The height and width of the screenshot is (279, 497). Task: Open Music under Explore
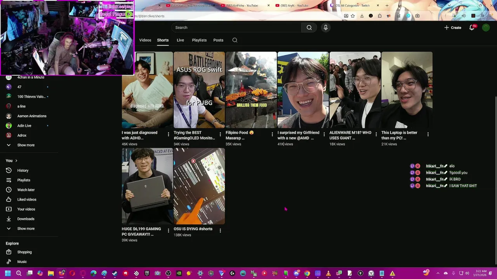coord(22,262)
